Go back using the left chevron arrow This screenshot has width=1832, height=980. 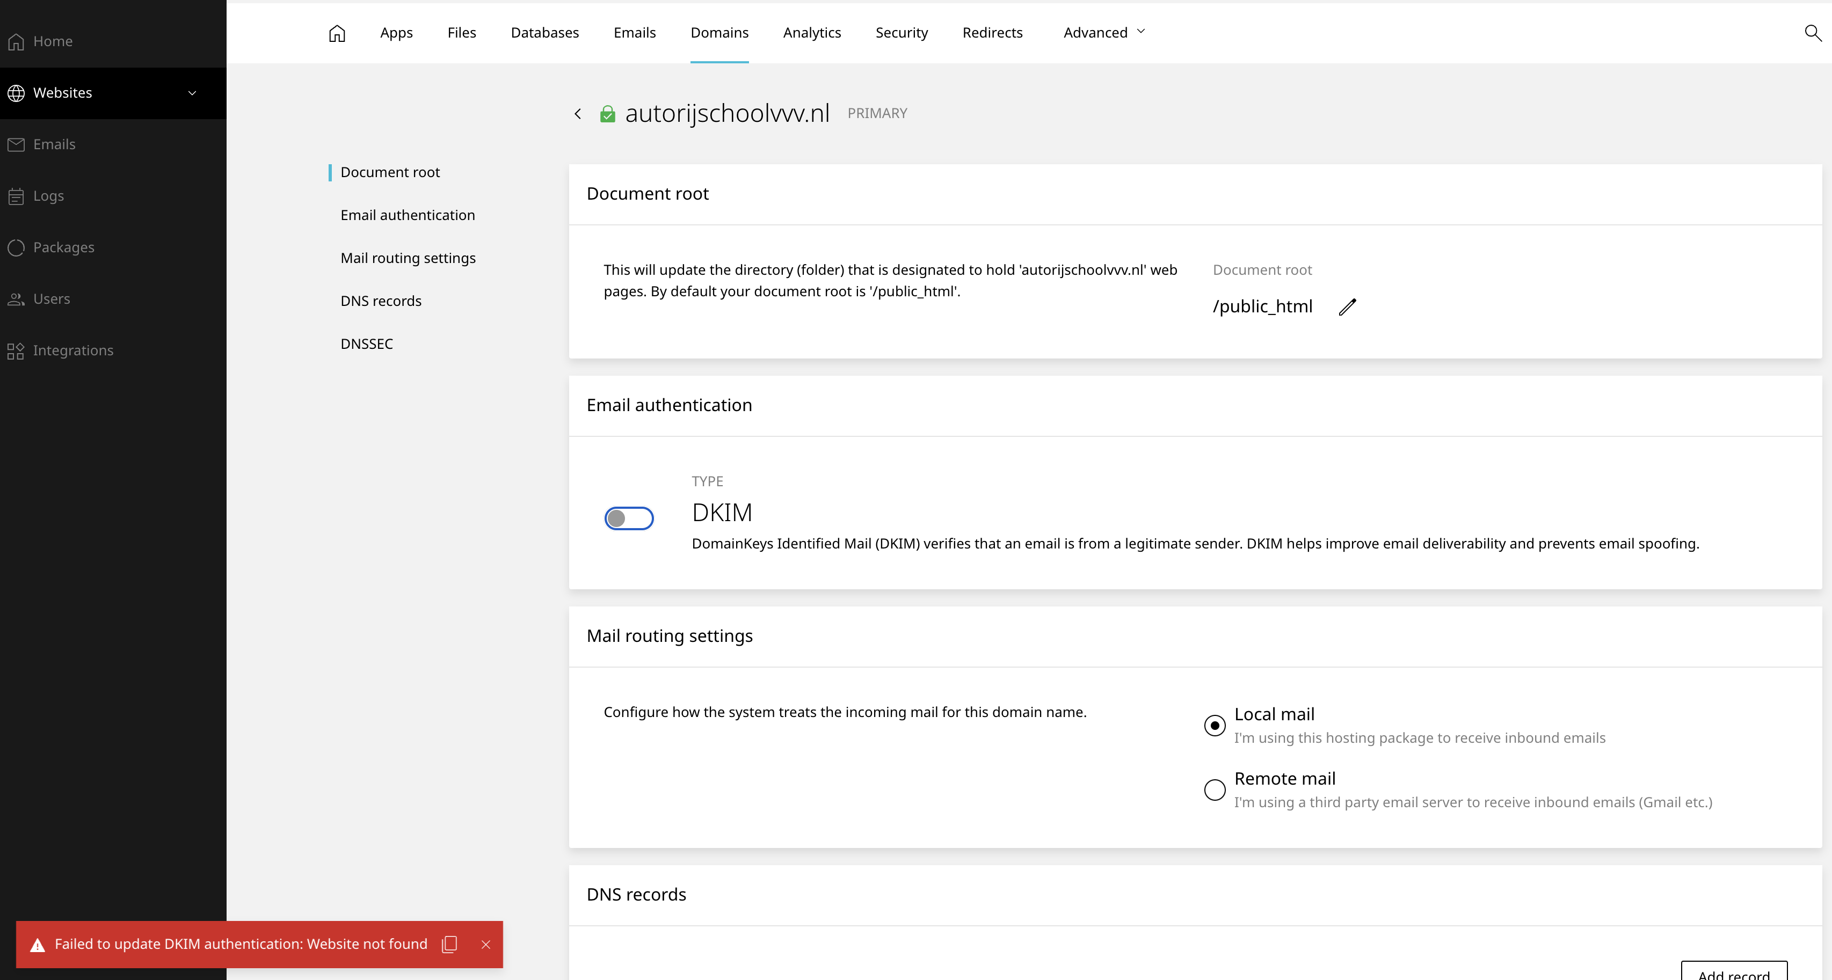click(x=578, y=114)
